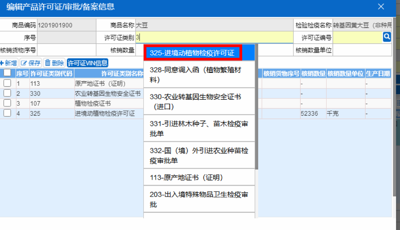Check the checkbox for row 1 with code 113
The image size is (400, 230).
8,83
